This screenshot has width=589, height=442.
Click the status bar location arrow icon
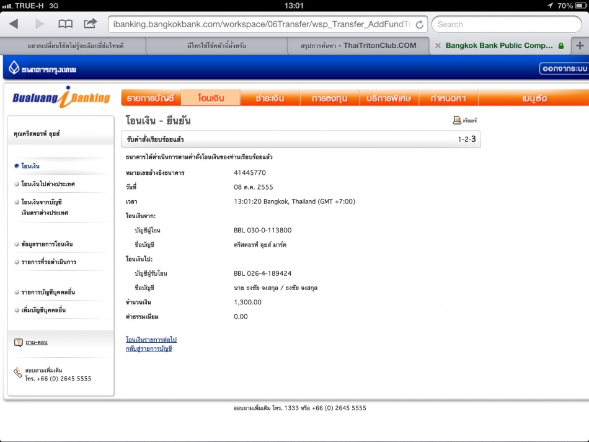[x=551, y=6]
